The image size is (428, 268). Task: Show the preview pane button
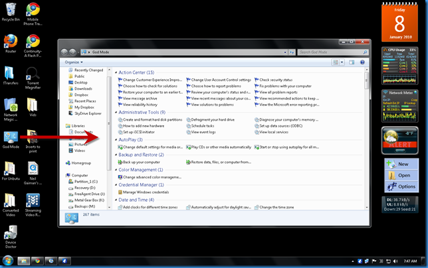pyautogui.click(x=352, y=62)
